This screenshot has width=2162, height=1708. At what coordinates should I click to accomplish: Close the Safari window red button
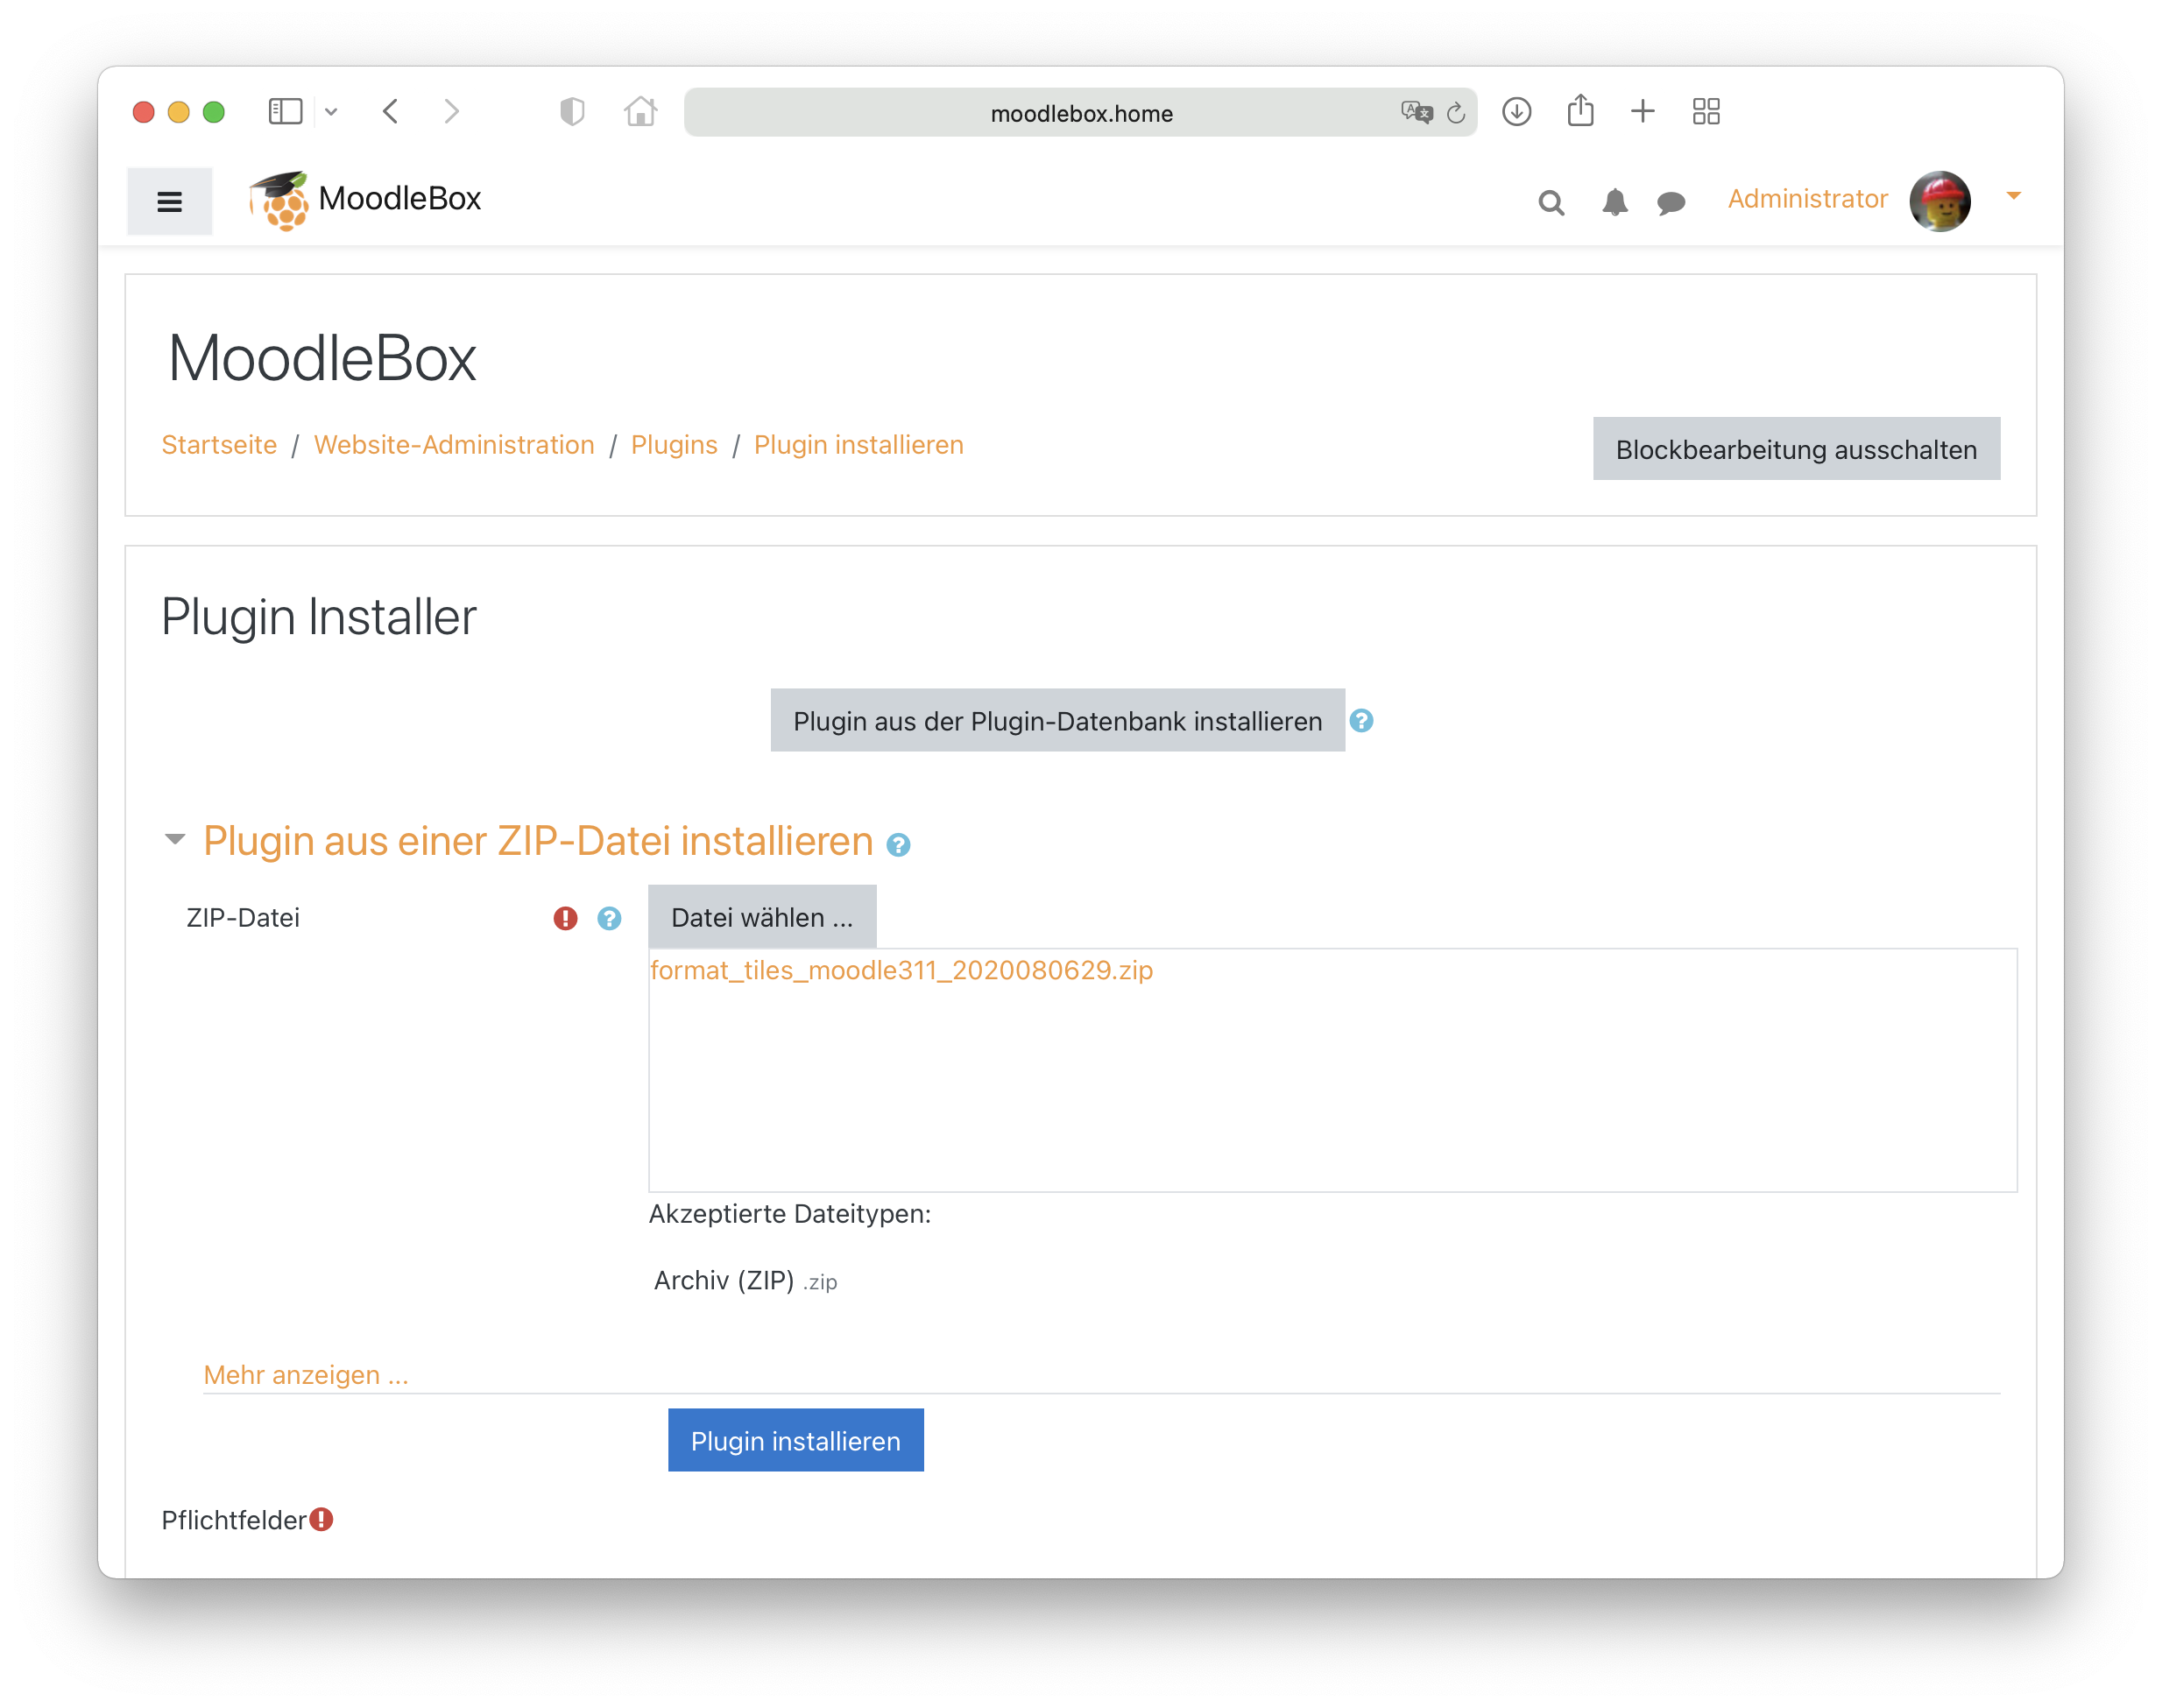click(143, 112)
